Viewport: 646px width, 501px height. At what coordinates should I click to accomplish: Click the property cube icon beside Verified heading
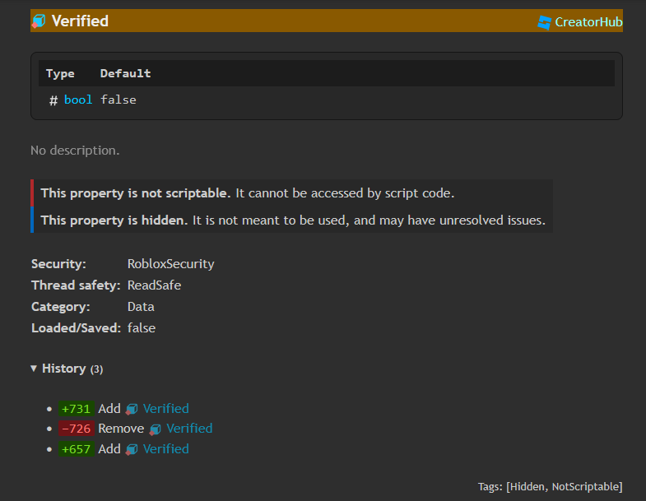pyautogui.click(x=39, y=21)
